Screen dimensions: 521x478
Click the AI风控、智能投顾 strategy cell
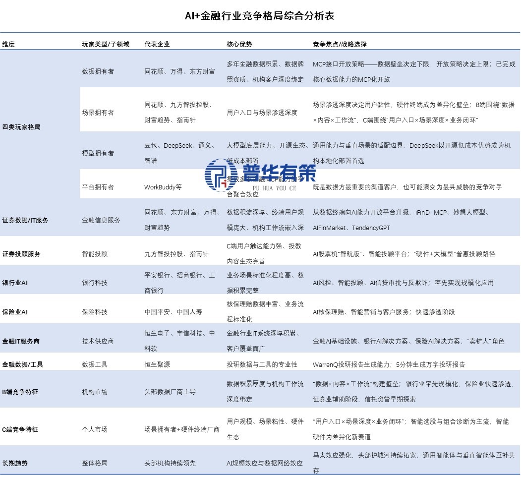[x=403, y=283]
